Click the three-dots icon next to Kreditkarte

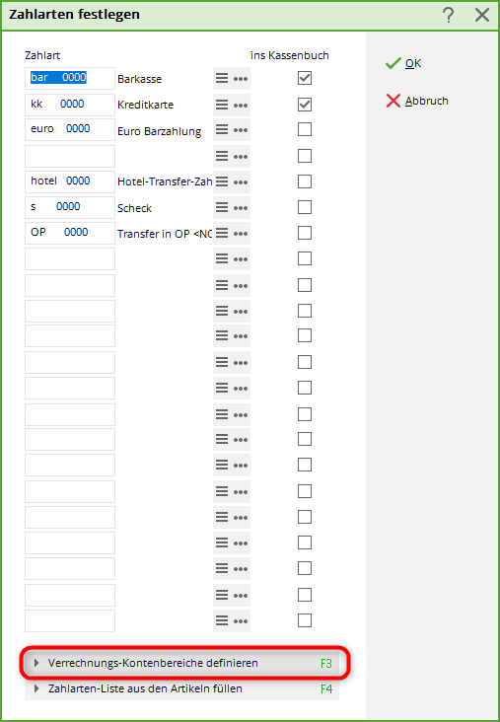click(x=241, y=105)
